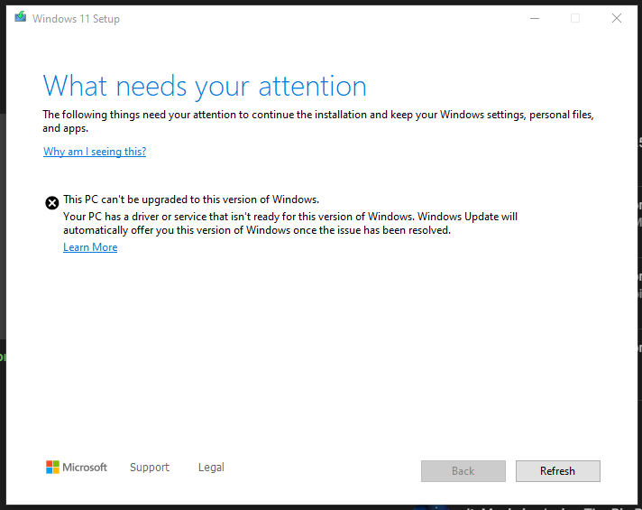Click the Windows 11 Setup title bar icon

click(21, 18)
